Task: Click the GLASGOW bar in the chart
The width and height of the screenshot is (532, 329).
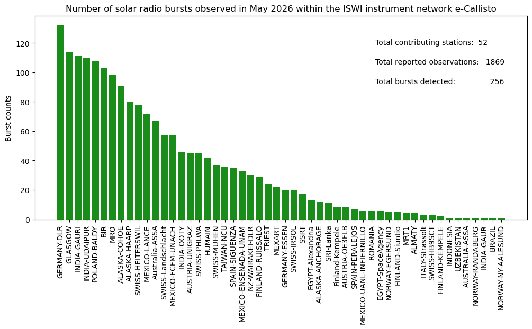Action: click(x=69, y=135)
